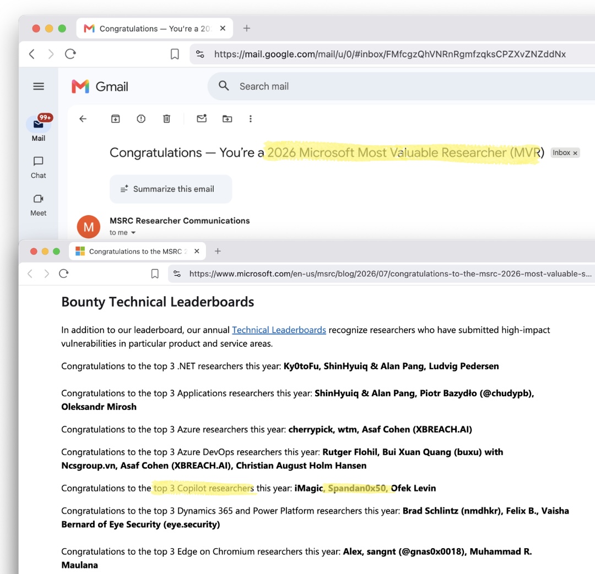Click the search magnifier icon in Gmail
This screenshot has width=595, height=574.
pyautogui.click(x=224, y=86)
